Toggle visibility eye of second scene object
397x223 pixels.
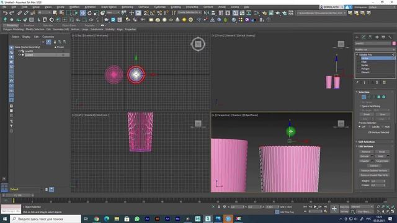point(19,55)
